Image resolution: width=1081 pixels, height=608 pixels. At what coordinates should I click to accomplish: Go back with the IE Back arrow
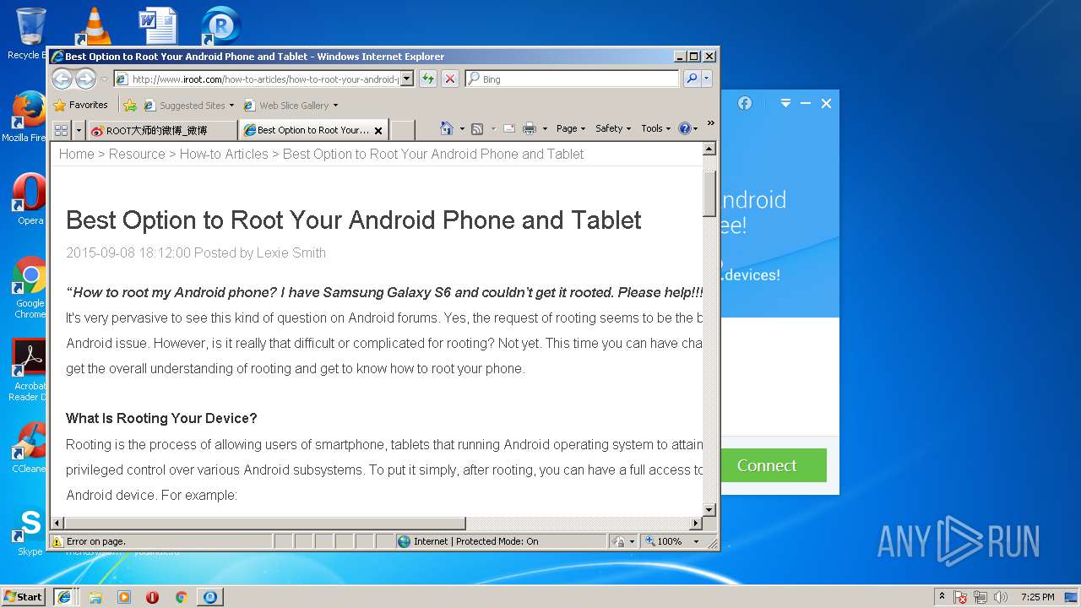62,79
